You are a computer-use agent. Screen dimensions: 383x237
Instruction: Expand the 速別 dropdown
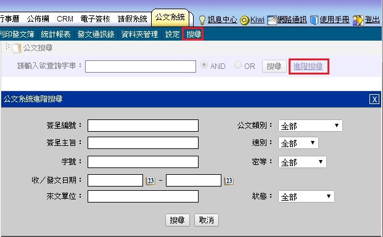tap(299, 143)
